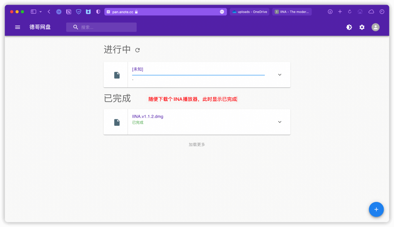Click the progress bar of the [未知] task

(198, 75)
